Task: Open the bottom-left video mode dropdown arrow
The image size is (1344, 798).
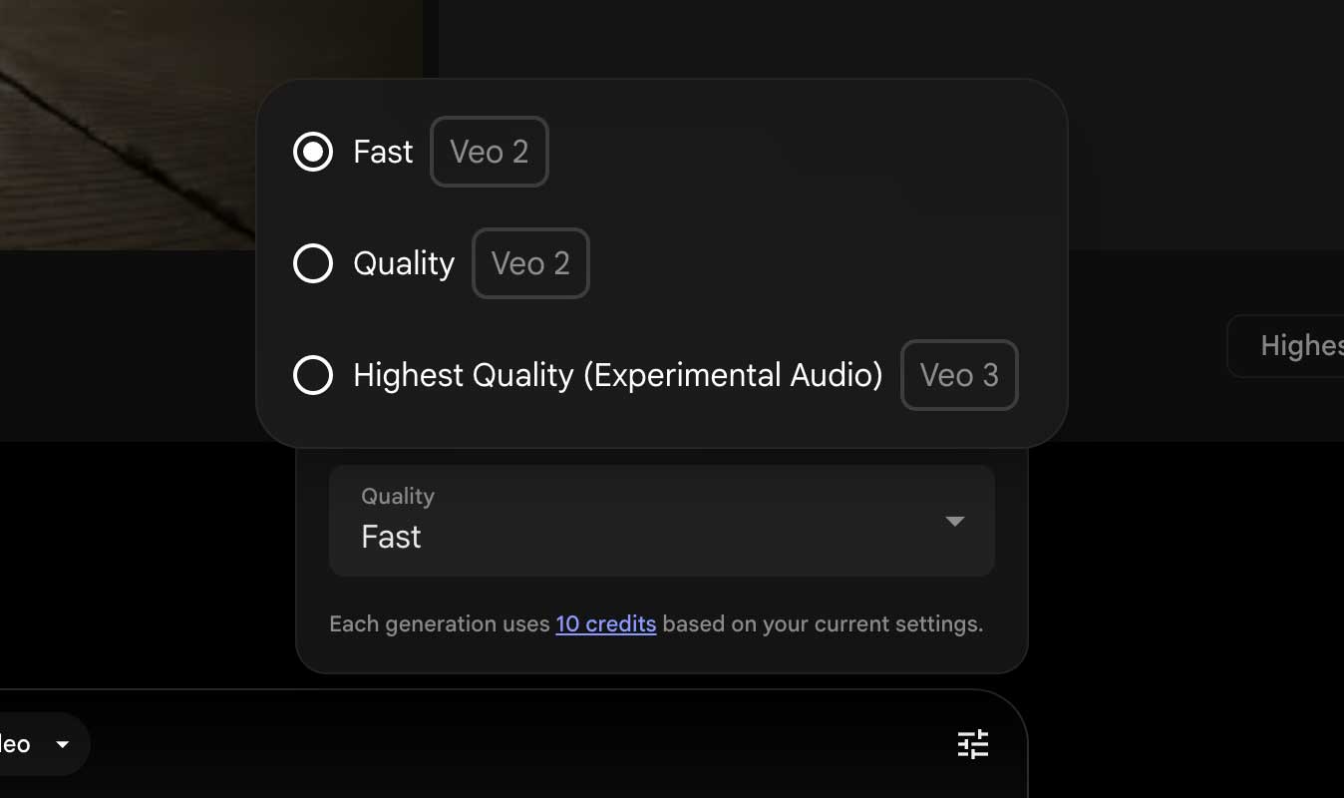Action: pos(63,744)
